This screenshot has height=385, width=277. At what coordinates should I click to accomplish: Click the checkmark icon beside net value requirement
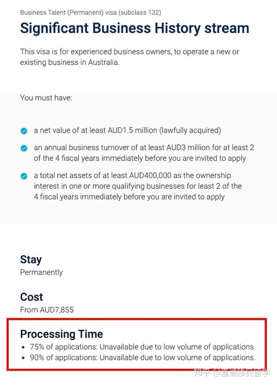[x=24, y=131]
